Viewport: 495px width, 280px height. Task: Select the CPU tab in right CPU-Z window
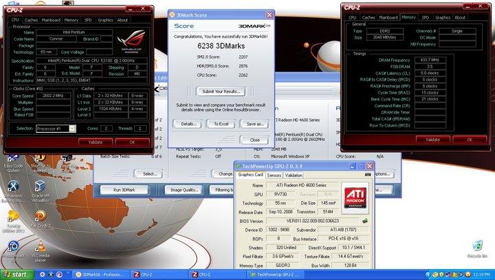coord(352,17)
